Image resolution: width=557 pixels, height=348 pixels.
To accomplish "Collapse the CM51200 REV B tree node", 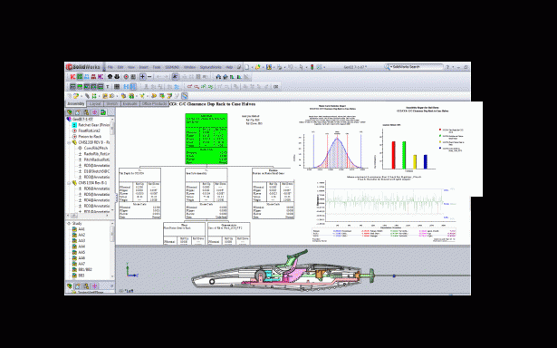I will click(69, 142).
